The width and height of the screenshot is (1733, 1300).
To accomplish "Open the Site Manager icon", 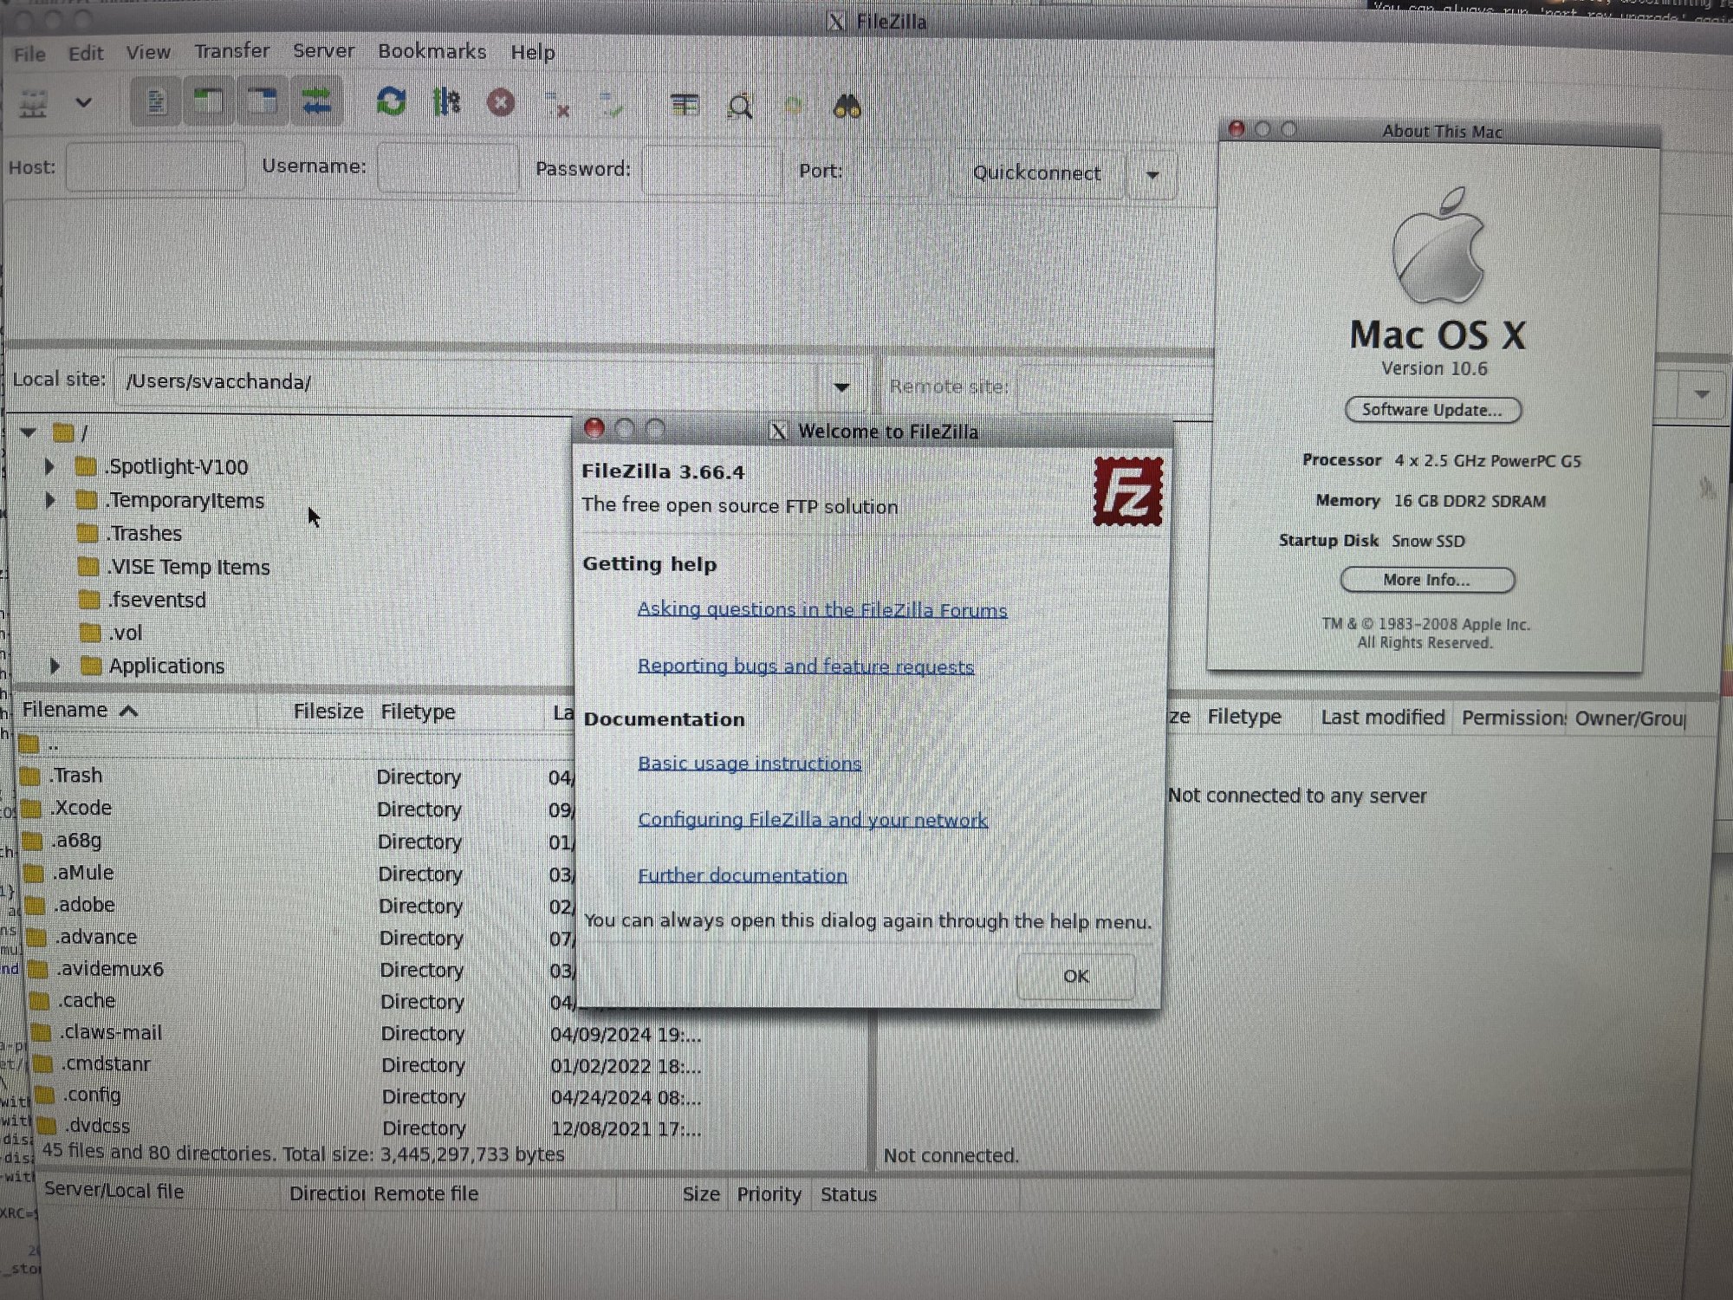I will [x=33, y=104].
